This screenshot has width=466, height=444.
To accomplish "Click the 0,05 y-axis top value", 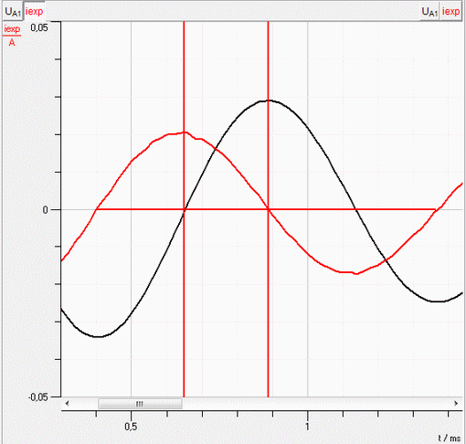I will point(39,27).
